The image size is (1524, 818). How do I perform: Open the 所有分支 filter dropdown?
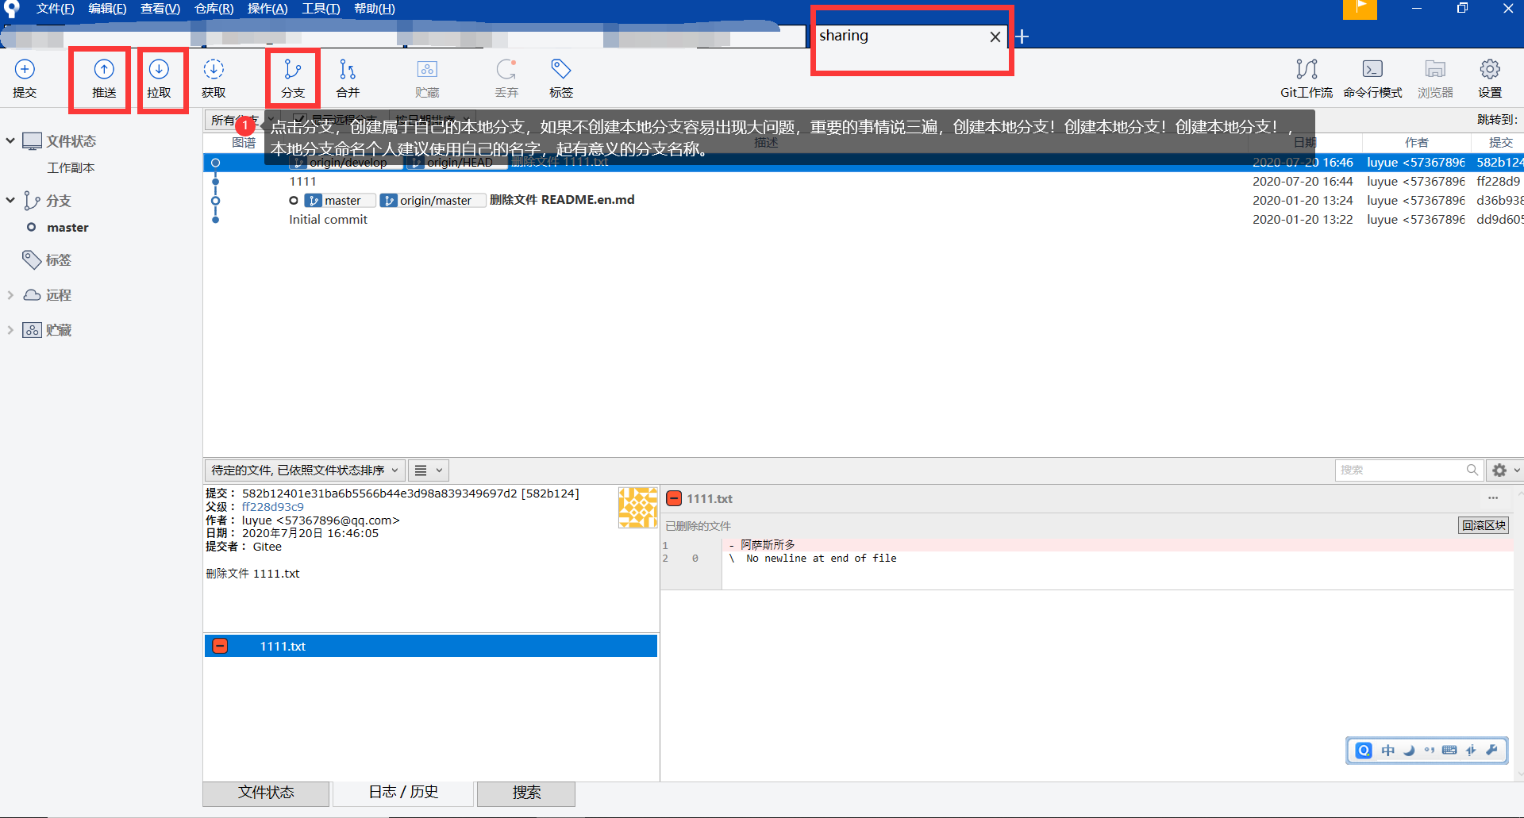pyautogui.click(x=241, y=120)
